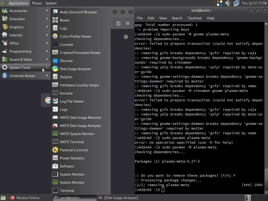Open Crashed Processes Viewer icon
268x201 pixels.
pyautogui.click(x=55, y=53)
